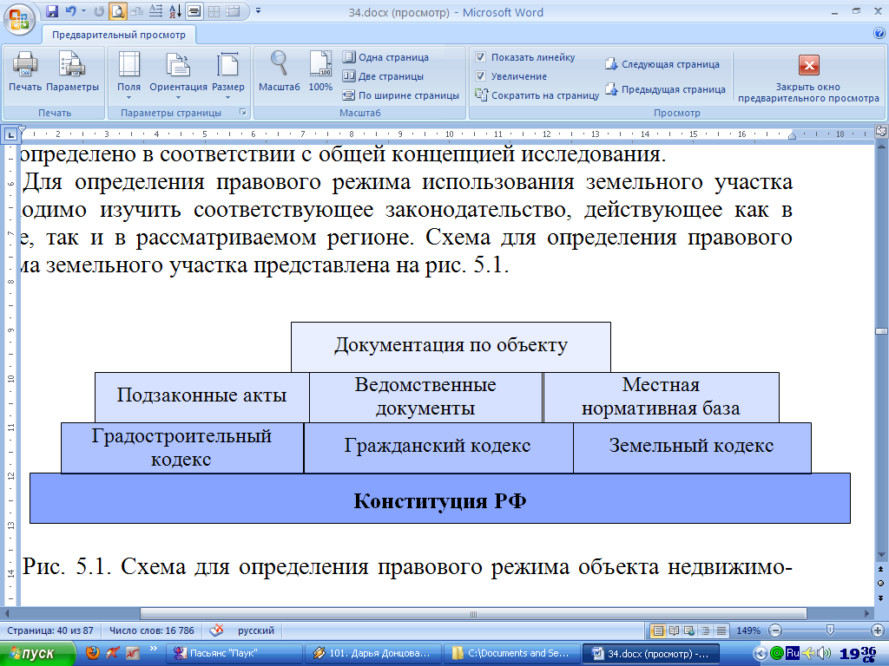Switch to Print Layout view
Screen dimensions: 889x666
pyautogui.click(x=658, y=630)
